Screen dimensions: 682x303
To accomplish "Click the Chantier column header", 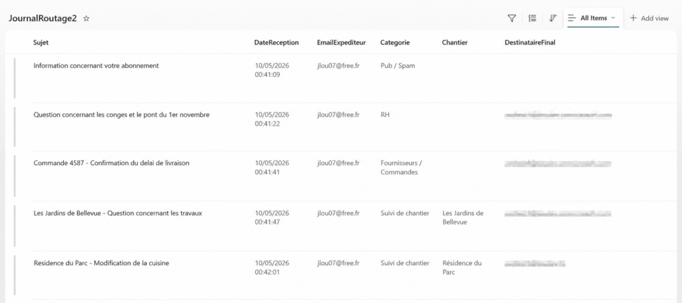I will [455, 43].
